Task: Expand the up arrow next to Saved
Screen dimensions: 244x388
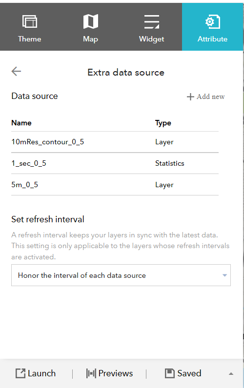Action: tap(231, 374)
